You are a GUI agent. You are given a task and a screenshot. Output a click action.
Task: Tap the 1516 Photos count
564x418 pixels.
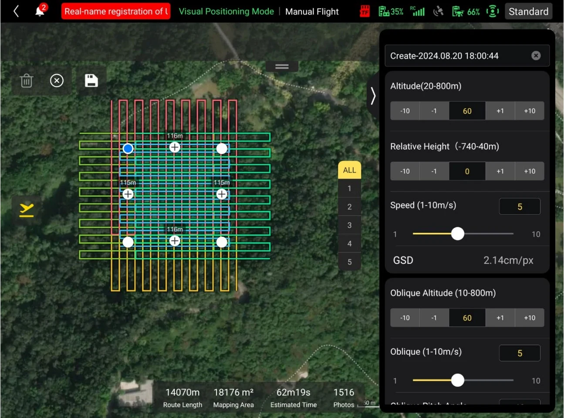(344, 398)
